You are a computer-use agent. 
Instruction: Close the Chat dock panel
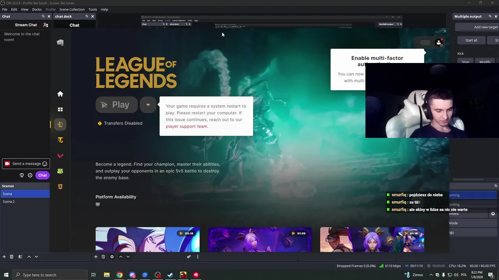point(49,16)
